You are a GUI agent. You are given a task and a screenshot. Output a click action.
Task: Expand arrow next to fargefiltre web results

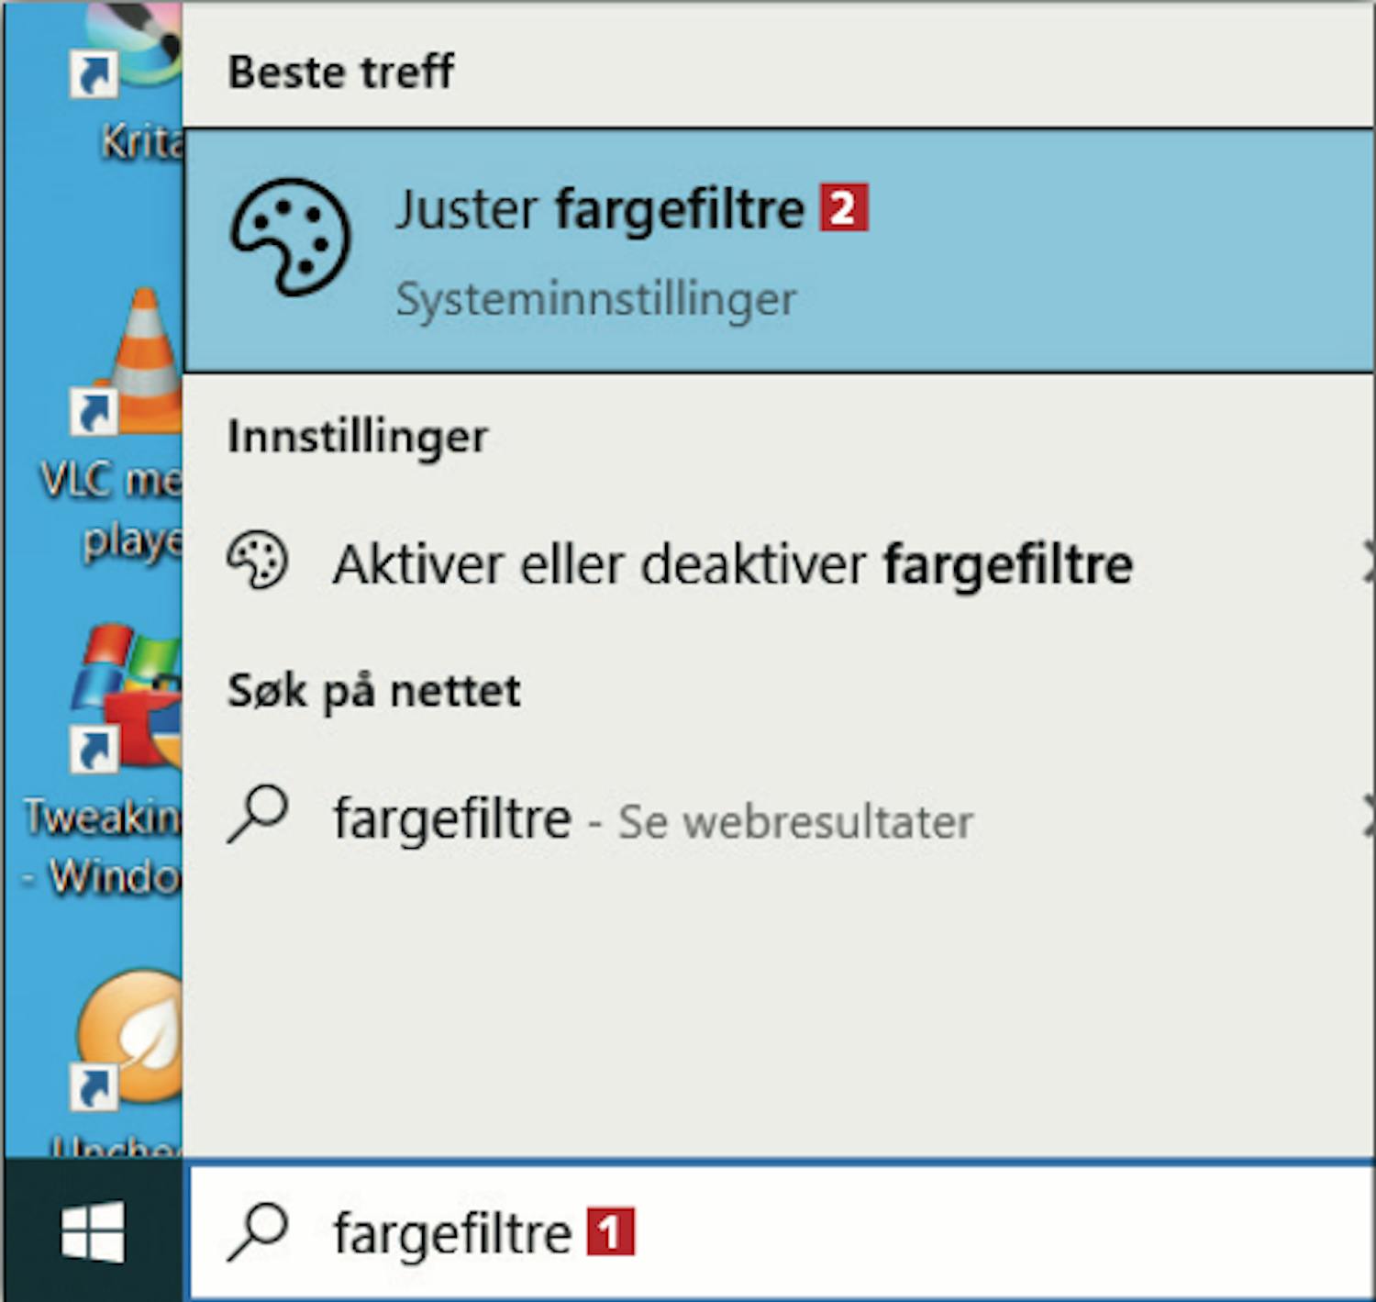(x=1368, y=816)
